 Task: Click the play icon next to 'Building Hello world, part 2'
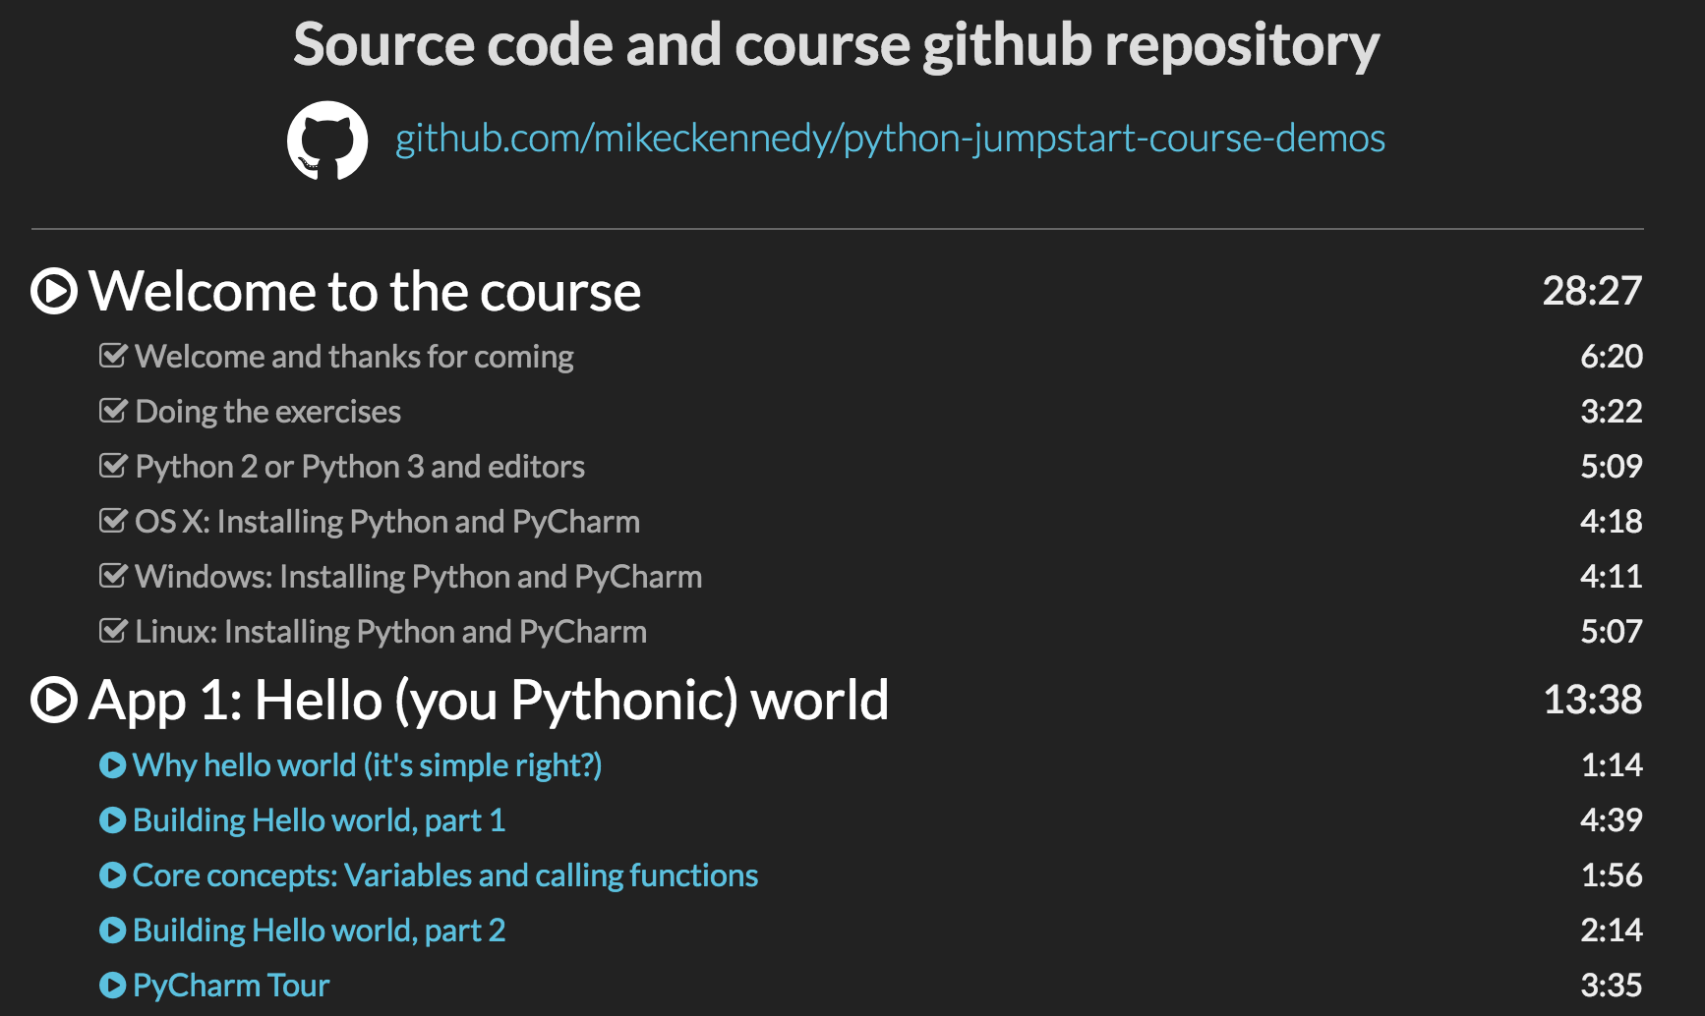click(114, 930)
